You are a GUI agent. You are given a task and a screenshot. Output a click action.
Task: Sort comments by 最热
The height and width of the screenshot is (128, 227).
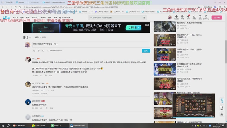[37, 38]
